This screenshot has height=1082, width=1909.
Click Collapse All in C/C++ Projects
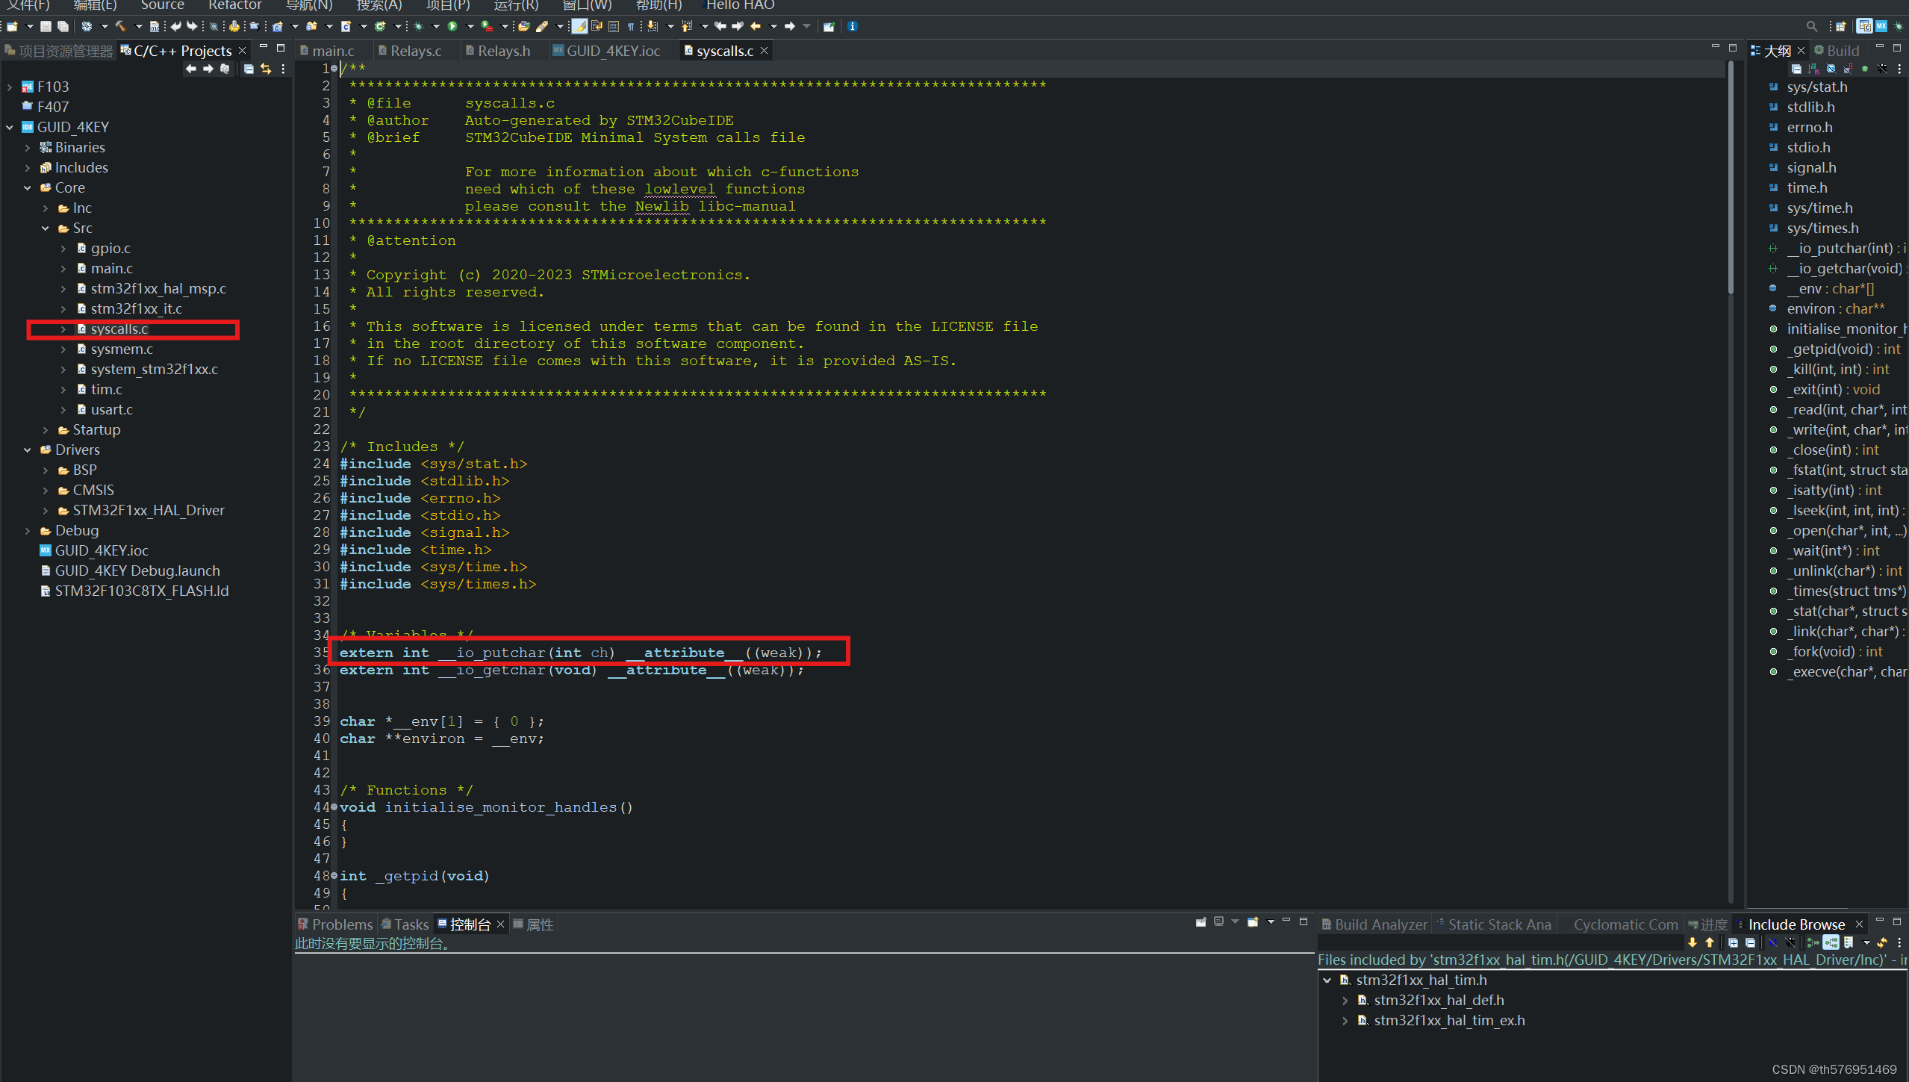click(x=249, y=69)
